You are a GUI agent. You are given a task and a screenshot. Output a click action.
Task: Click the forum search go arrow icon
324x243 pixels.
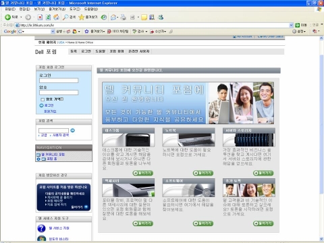click(x=72, y=130)
